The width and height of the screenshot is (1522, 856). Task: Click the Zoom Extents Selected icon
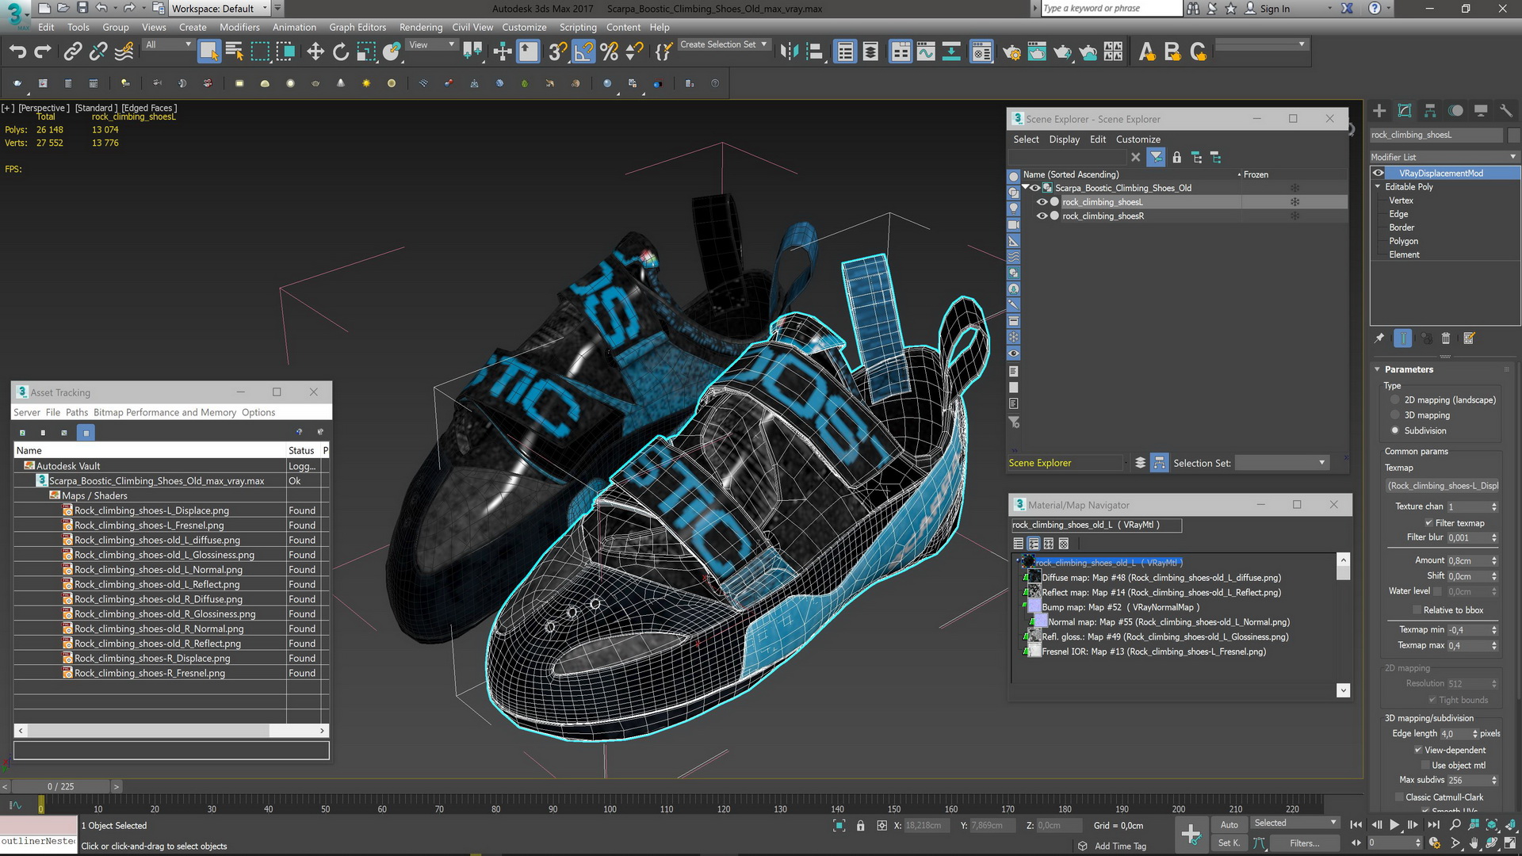[1491, 825]
